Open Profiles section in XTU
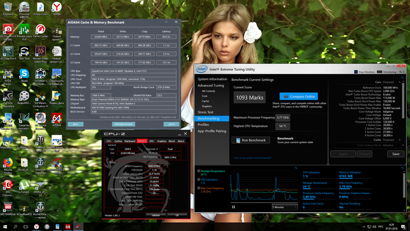This screenshot has width=410, height=231. tap(203, 124)
